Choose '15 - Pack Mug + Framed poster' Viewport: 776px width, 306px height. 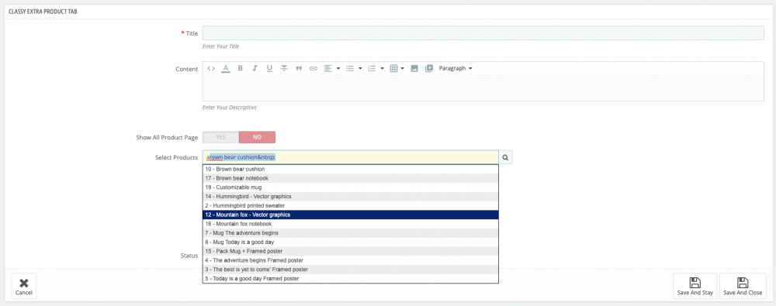351,251
